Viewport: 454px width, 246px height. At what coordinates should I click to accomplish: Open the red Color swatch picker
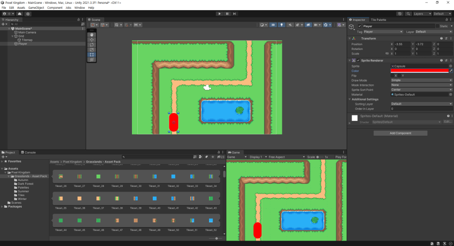click(x=420, y=71)
